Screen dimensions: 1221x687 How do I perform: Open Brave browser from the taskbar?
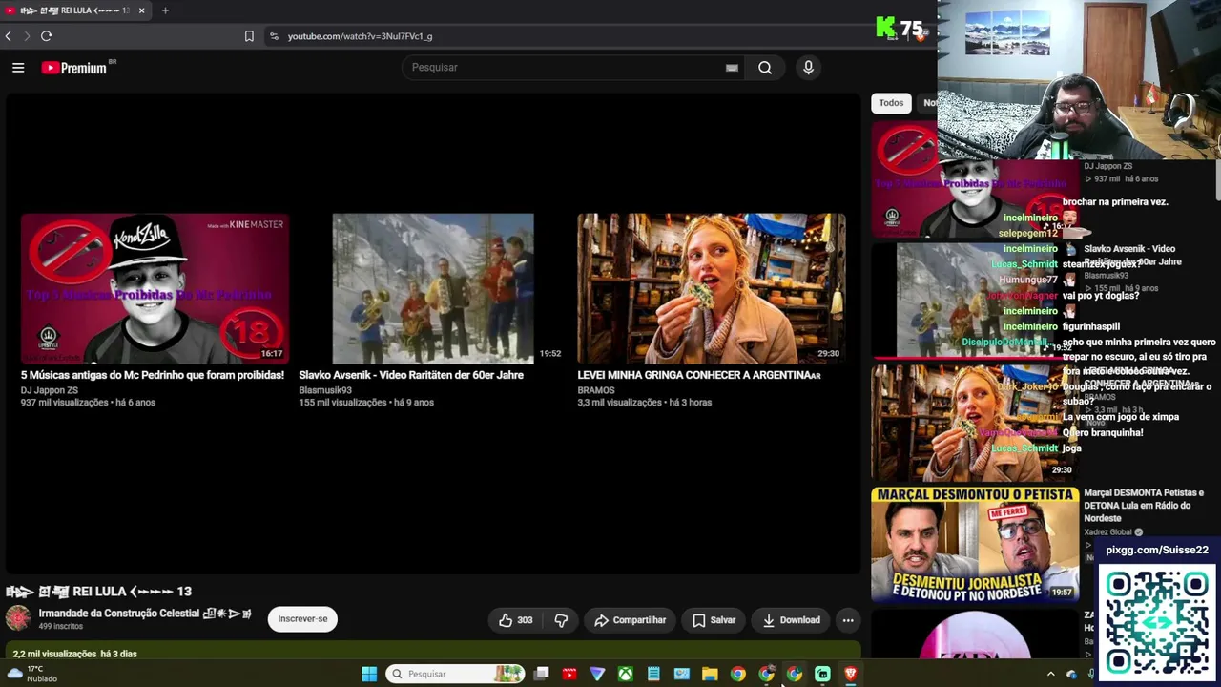851,675
